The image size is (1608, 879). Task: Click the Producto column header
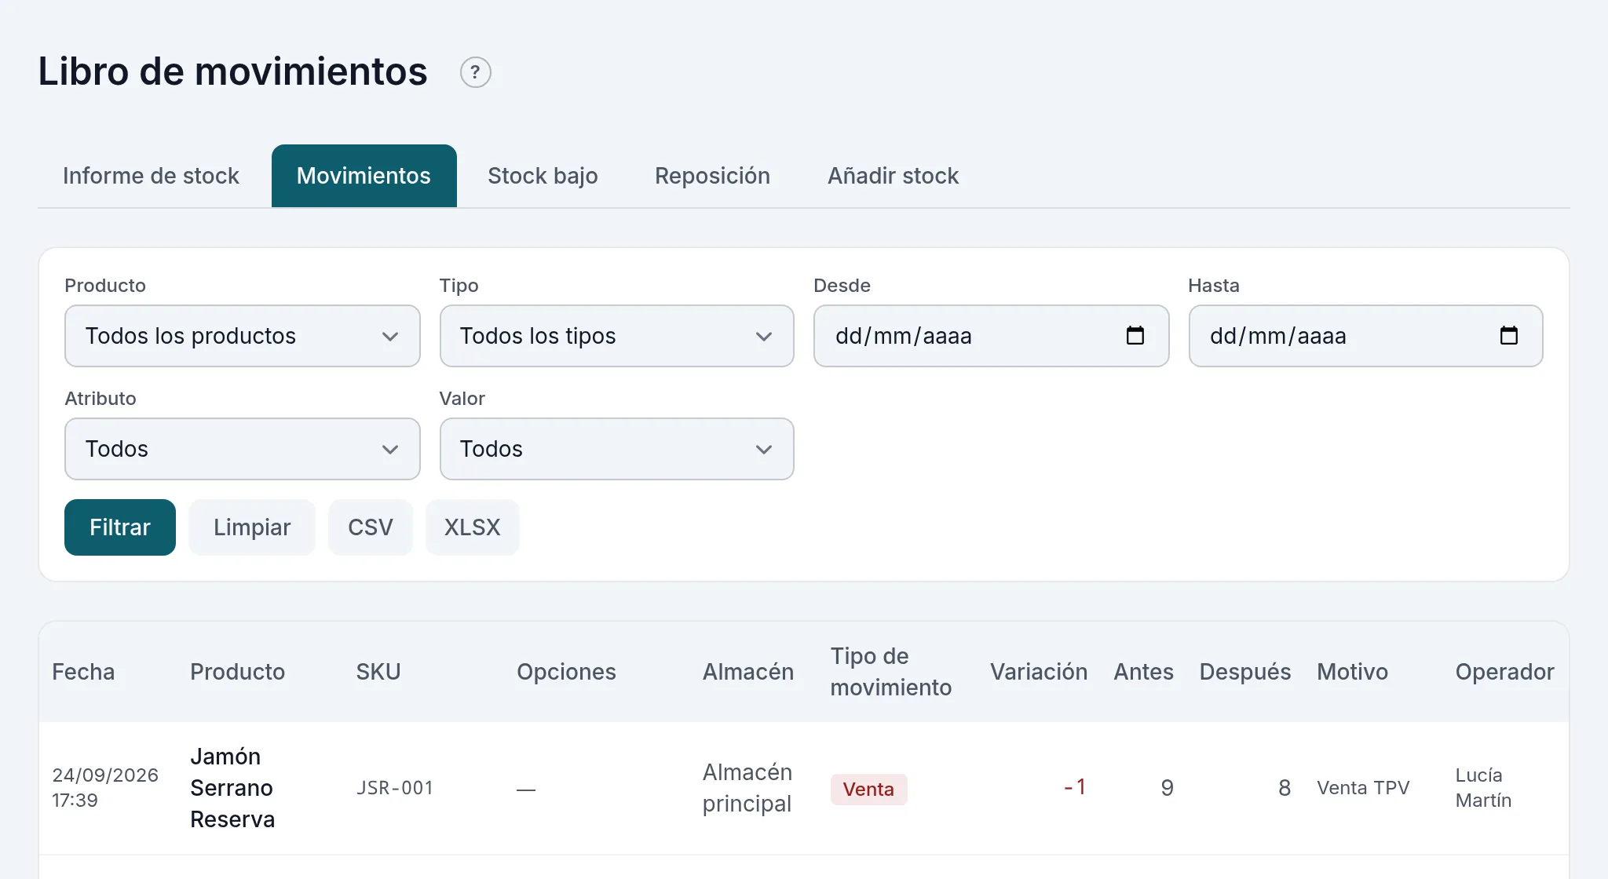[x=237, y=672]
